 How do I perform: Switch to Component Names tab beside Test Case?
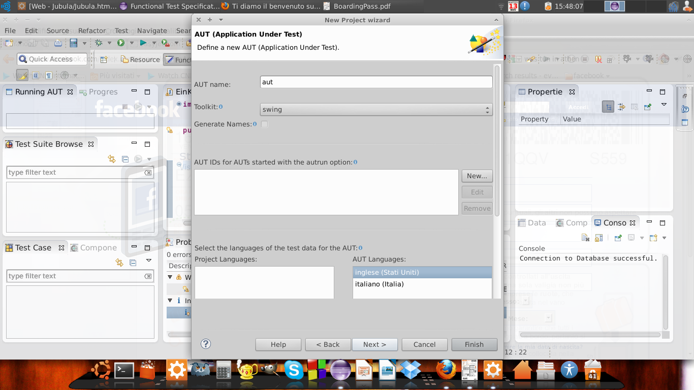[94, 248]
